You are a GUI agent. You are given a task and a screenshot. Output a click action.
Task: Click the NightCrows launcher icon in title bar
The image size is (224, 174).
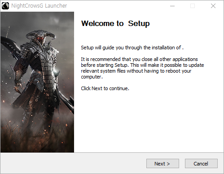tap(5, 6)
